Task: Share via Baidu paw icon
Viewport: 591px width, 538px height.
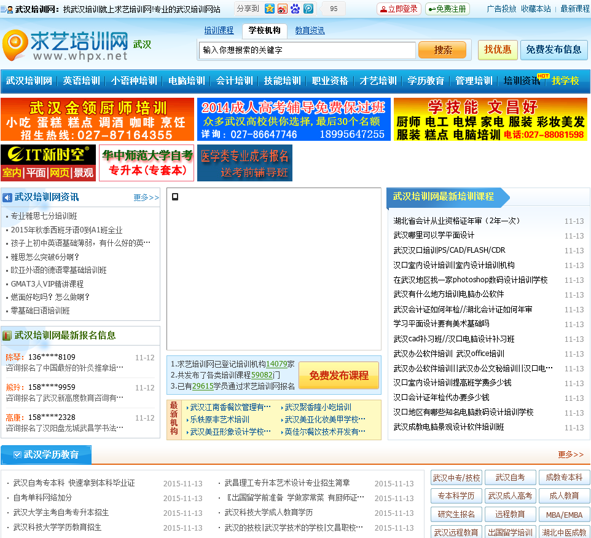Action: pos(295,9)
